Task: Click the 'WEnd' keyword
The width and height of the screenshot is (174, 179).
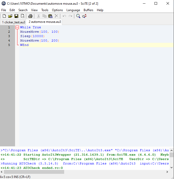Action: (24, 45)
